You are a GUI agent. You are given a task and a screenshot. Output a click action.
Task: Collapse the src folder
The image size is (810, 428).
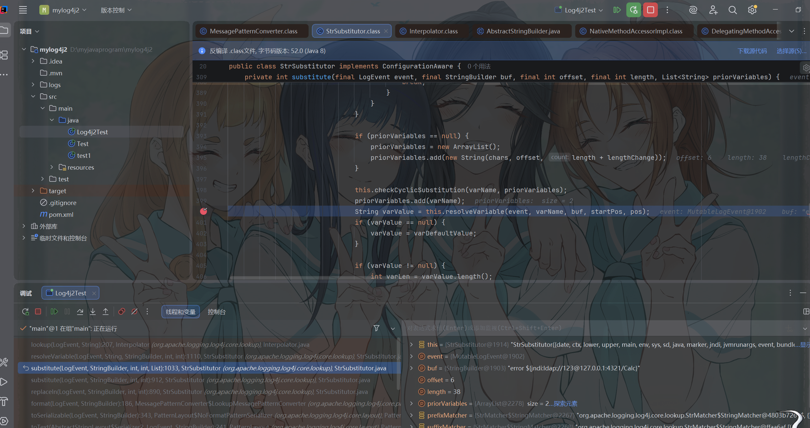(33, 97)
